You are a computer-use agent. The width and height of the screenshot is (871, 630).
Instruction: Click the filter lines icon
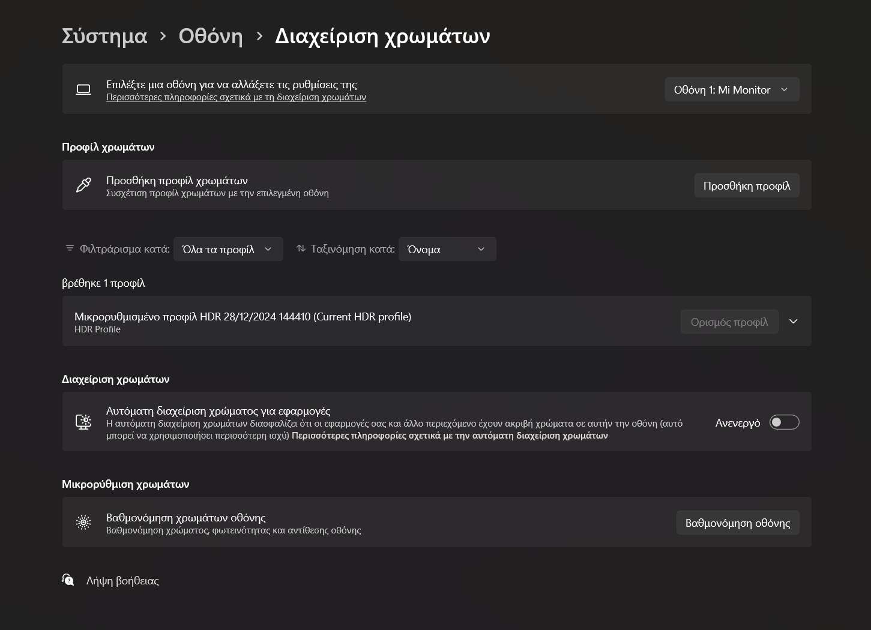point(70,248)
